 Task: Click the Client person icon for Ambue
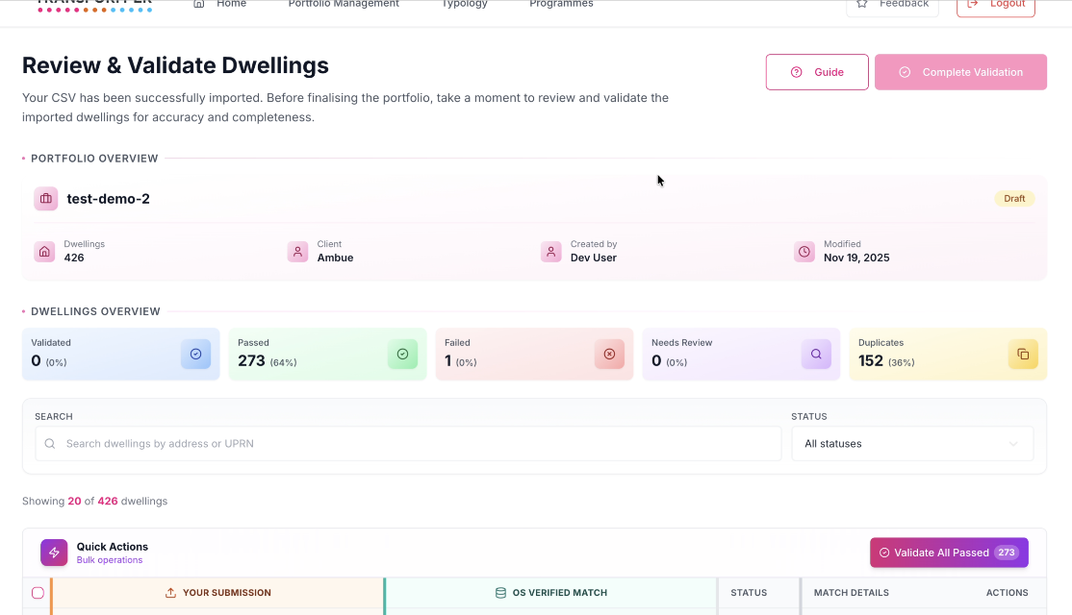tap(297, 252)
